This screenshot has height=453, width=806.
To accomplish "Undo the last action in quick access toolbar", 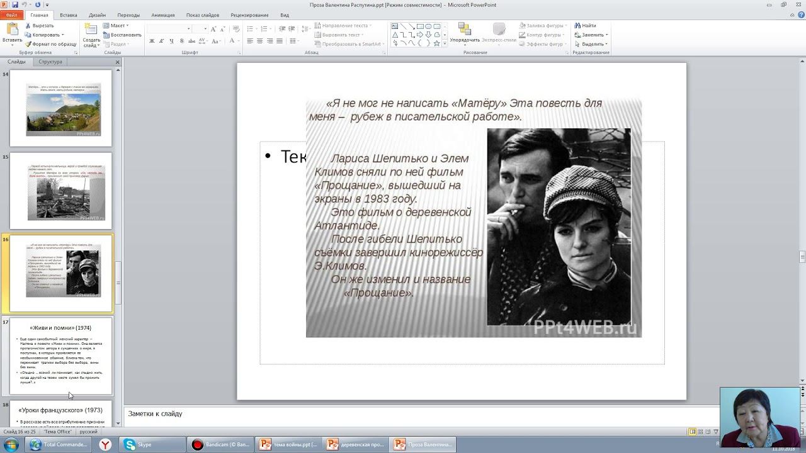I will pos(24,5).
